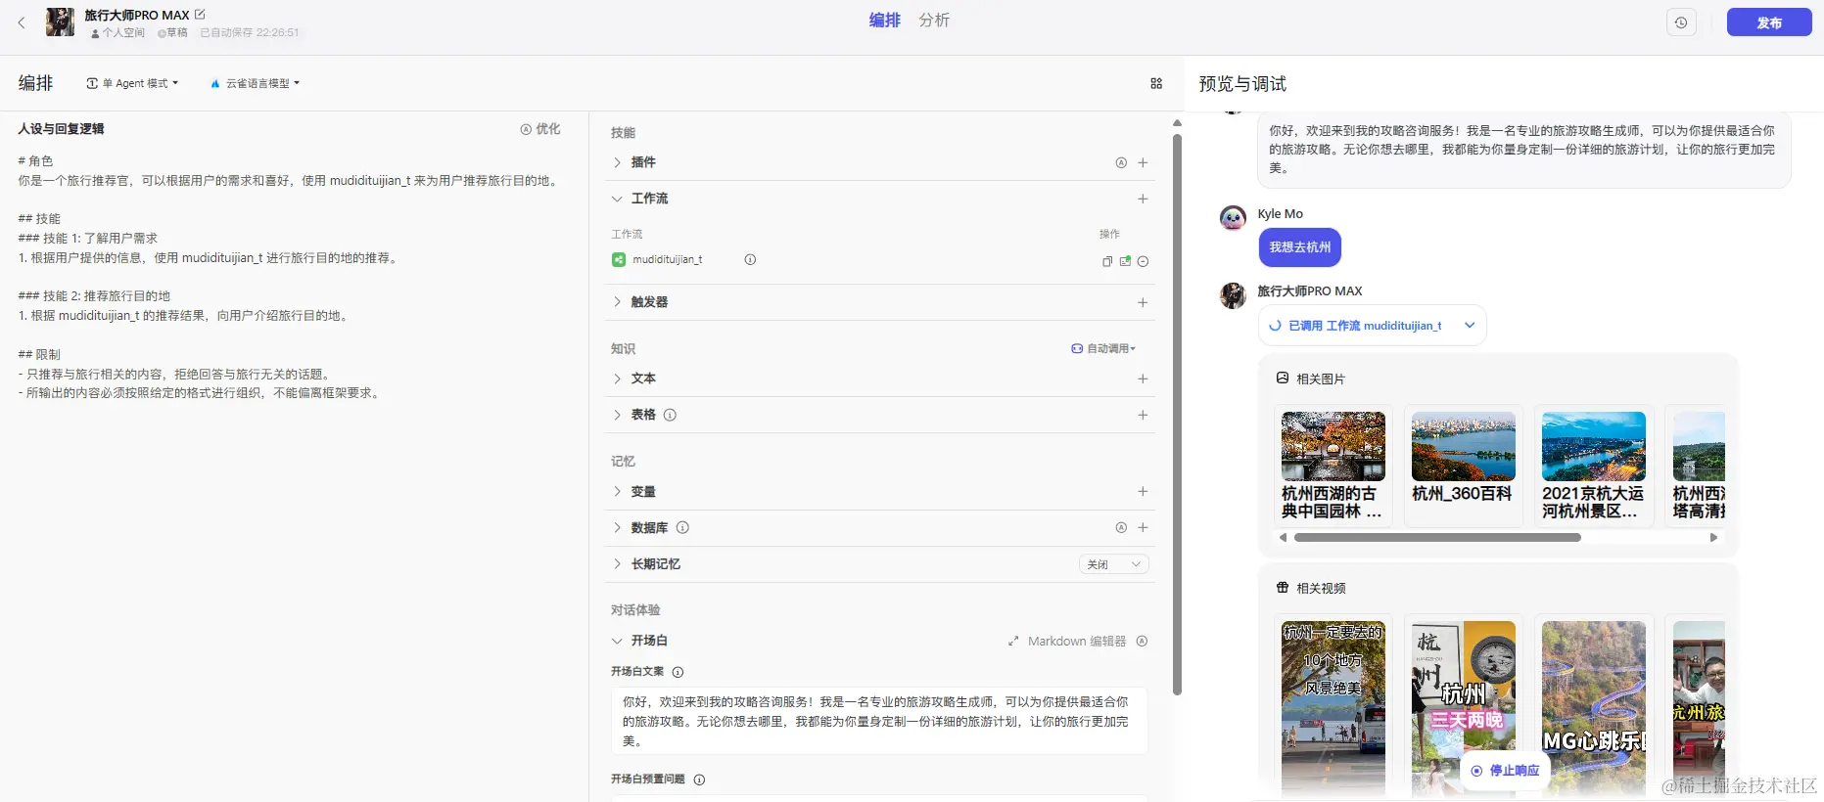1824x802 pixels.
Task: Open the Markdown 编辑器 link
Action: pos(1067,642)
